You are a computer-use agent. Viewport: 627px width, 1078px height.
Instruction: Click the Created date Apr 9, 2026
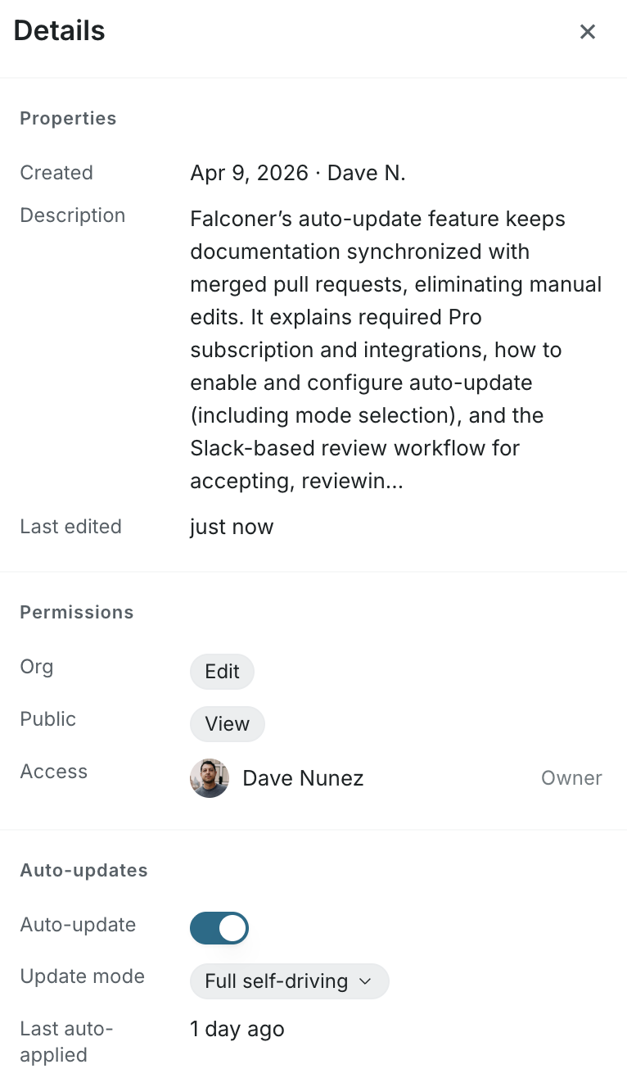click(250, 173)
